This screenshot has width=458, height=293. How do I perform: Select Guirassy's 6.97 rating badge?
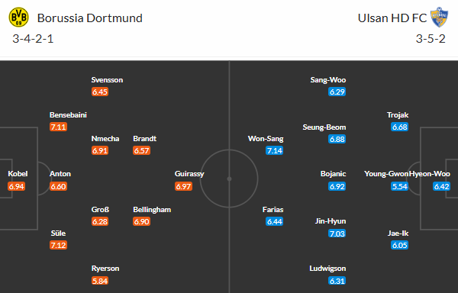183,186
